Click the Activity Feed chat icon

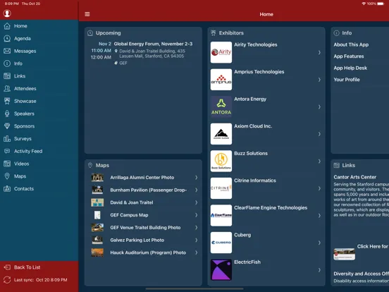tap(7, 151)
